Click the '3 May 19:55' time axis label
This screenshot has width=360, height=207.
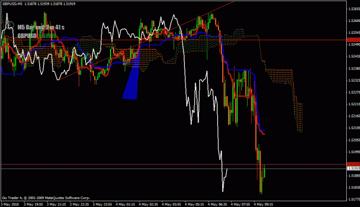[x=33, y=204]
